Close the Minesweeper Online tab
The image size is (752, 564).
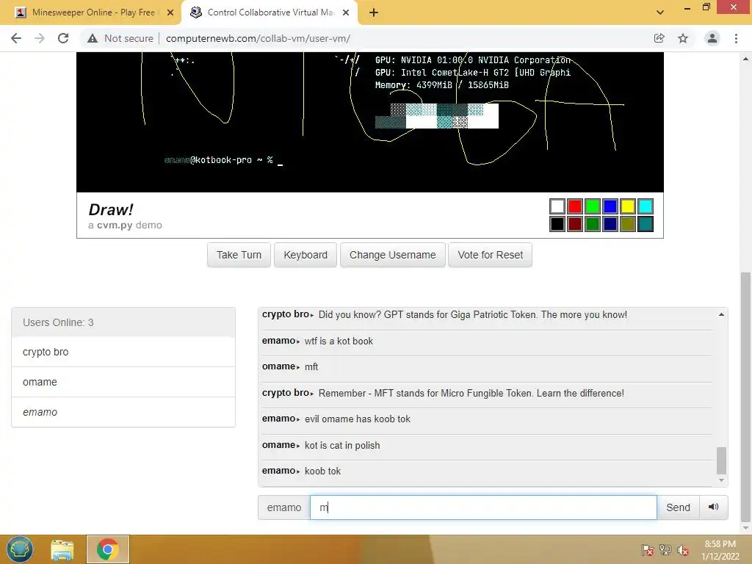click(x=170, y=12)
